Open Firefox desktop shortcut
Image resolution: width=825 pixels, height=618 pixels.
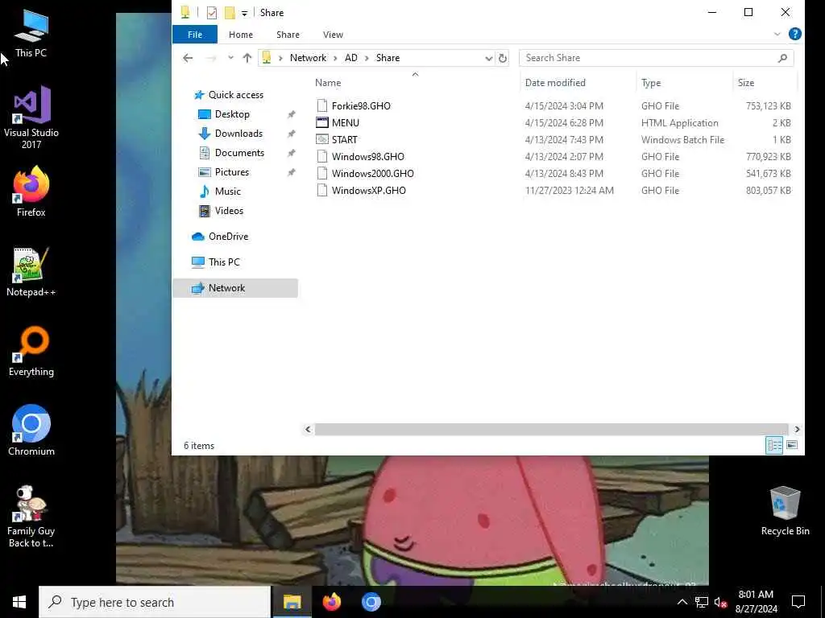(31, 192)
